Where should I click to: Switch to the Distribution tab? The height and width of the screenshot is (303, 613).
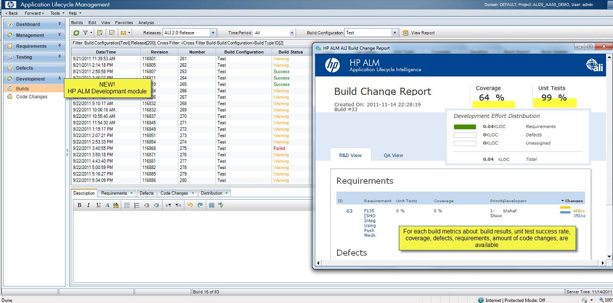pyautogui.click(x=214, y=193)
